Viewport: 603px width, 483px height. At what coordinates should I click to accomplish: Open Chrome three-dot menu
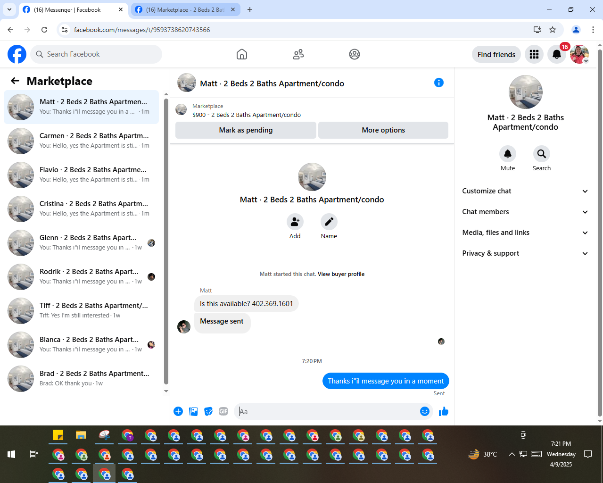[x=593, y=30]
